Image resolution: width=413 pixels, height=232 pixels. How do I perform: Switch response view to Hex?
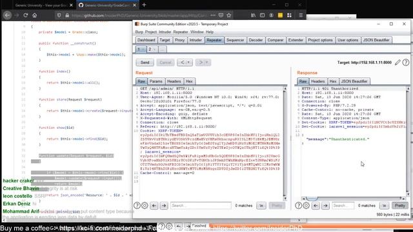(333, 81)
